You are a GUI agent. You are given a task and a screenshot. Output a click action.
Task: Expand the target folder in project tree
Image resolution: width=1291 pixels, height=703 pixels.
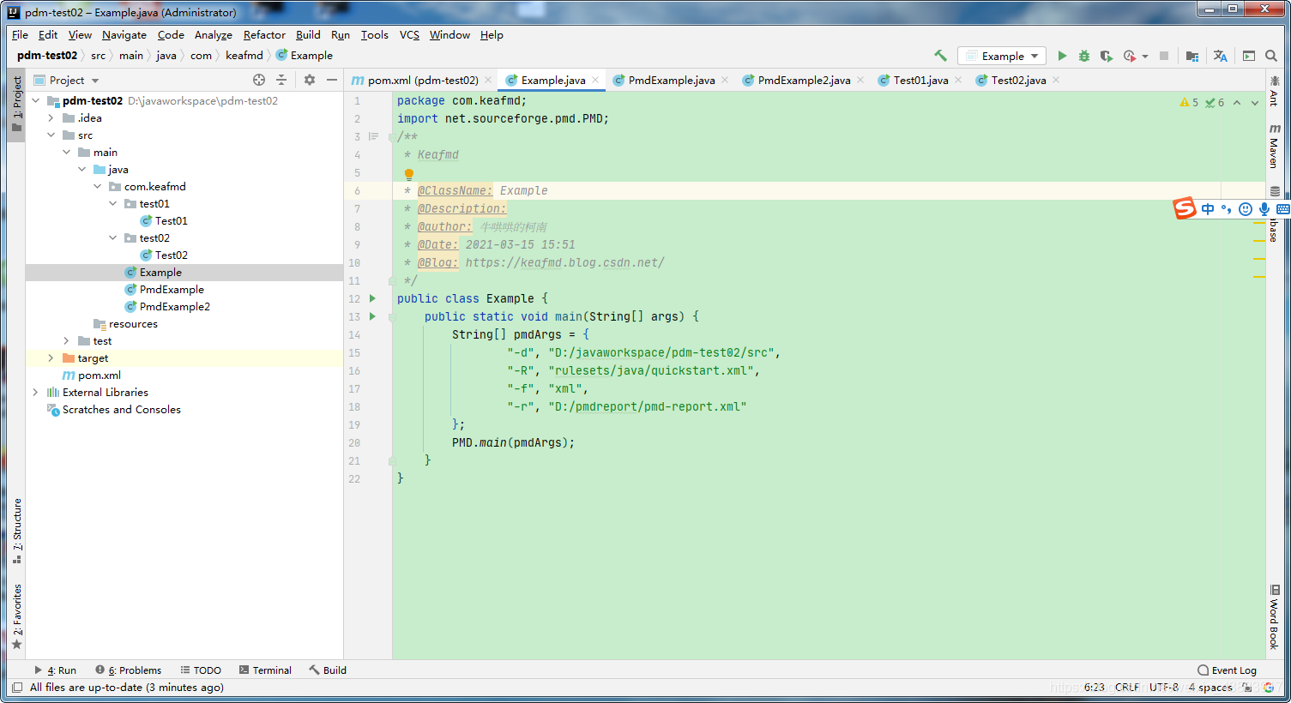pos(51,358)
